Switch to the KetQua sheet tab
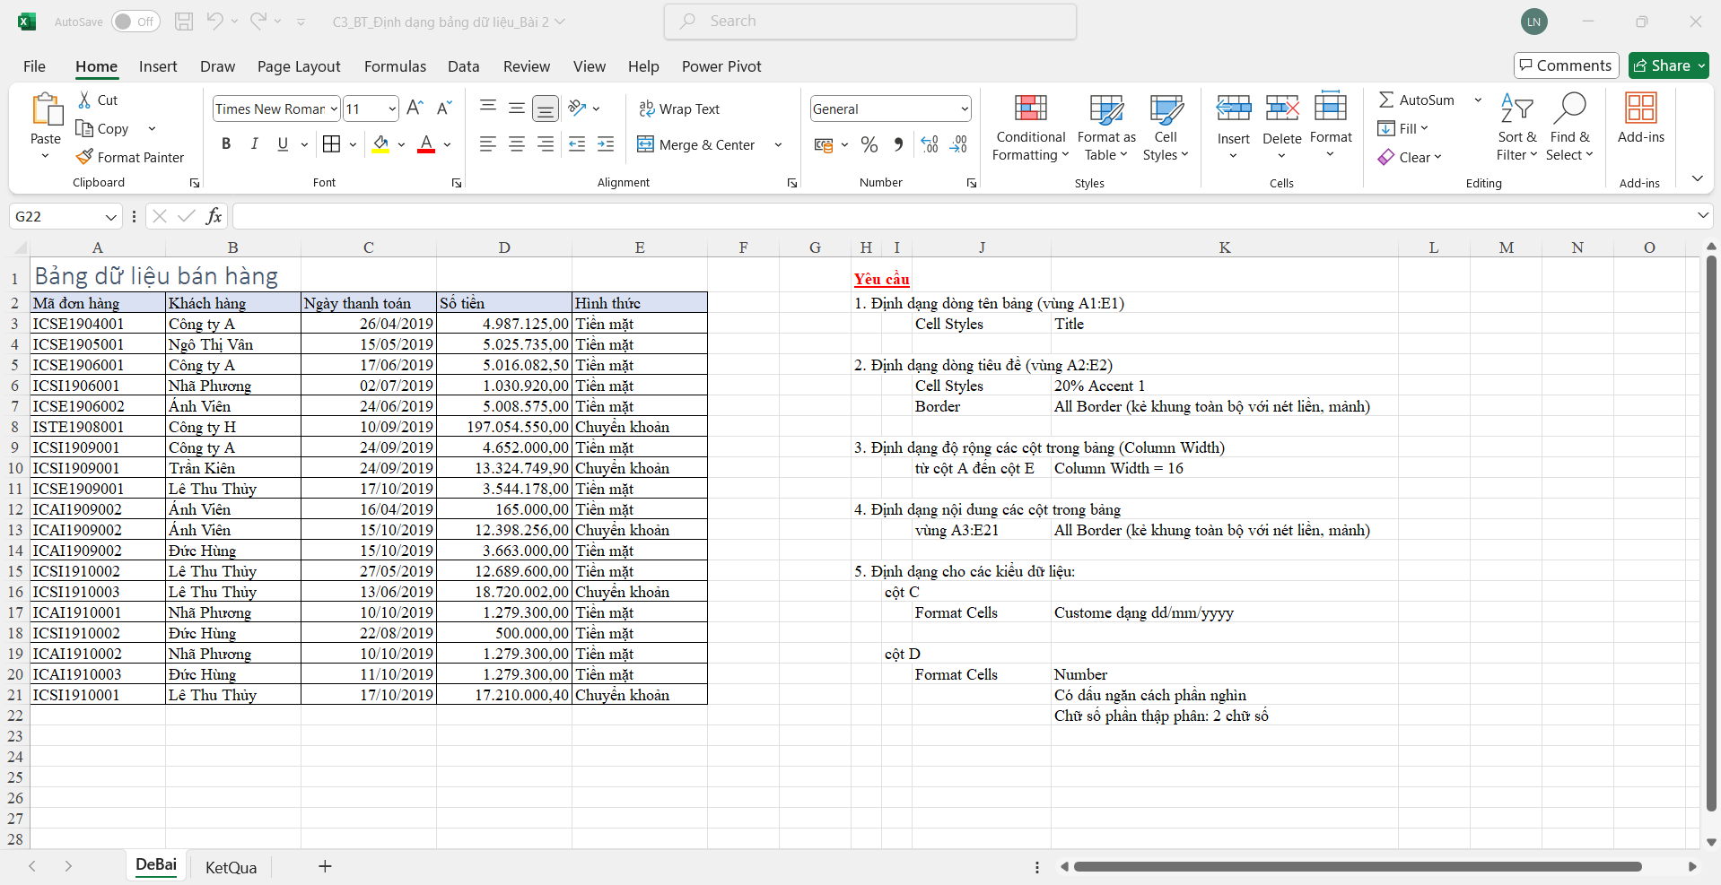The height and width of the screenshot is (885, 1721). [x=231, y=867]
